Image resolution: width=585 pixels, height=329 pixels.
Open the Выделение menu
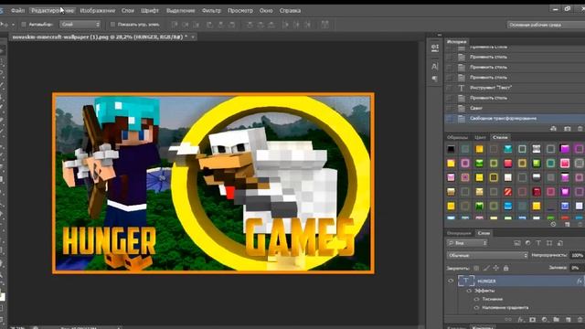click(181, 10)
